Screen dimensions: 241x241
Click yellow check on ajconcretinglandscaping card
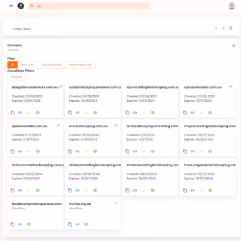143,113
